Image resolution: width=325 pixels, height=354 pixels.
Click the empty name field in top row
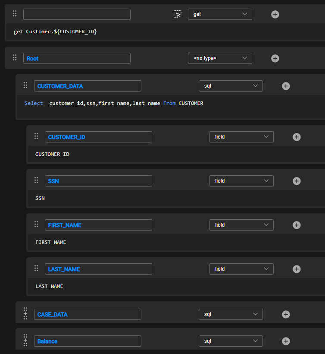pos(77,14)
